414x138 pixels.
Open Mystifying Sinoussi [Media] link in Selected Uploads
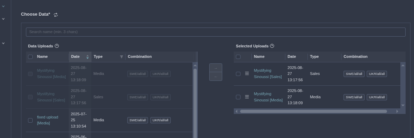[268, 97]
